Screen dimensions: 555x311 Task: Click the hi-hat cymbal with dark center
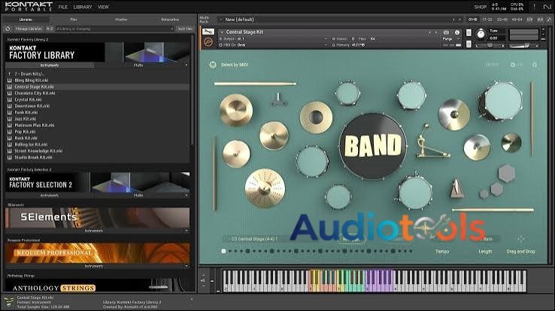(x=316, y=117)
